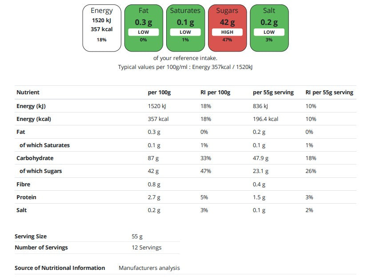368x277 pixels.
Task: Select the Carbohydrate row label
Action: [35, 158]
